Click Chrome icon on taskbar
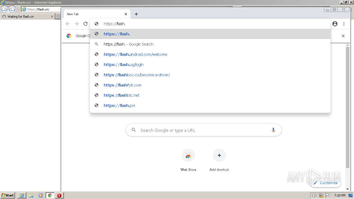 (x=50, y=195)
